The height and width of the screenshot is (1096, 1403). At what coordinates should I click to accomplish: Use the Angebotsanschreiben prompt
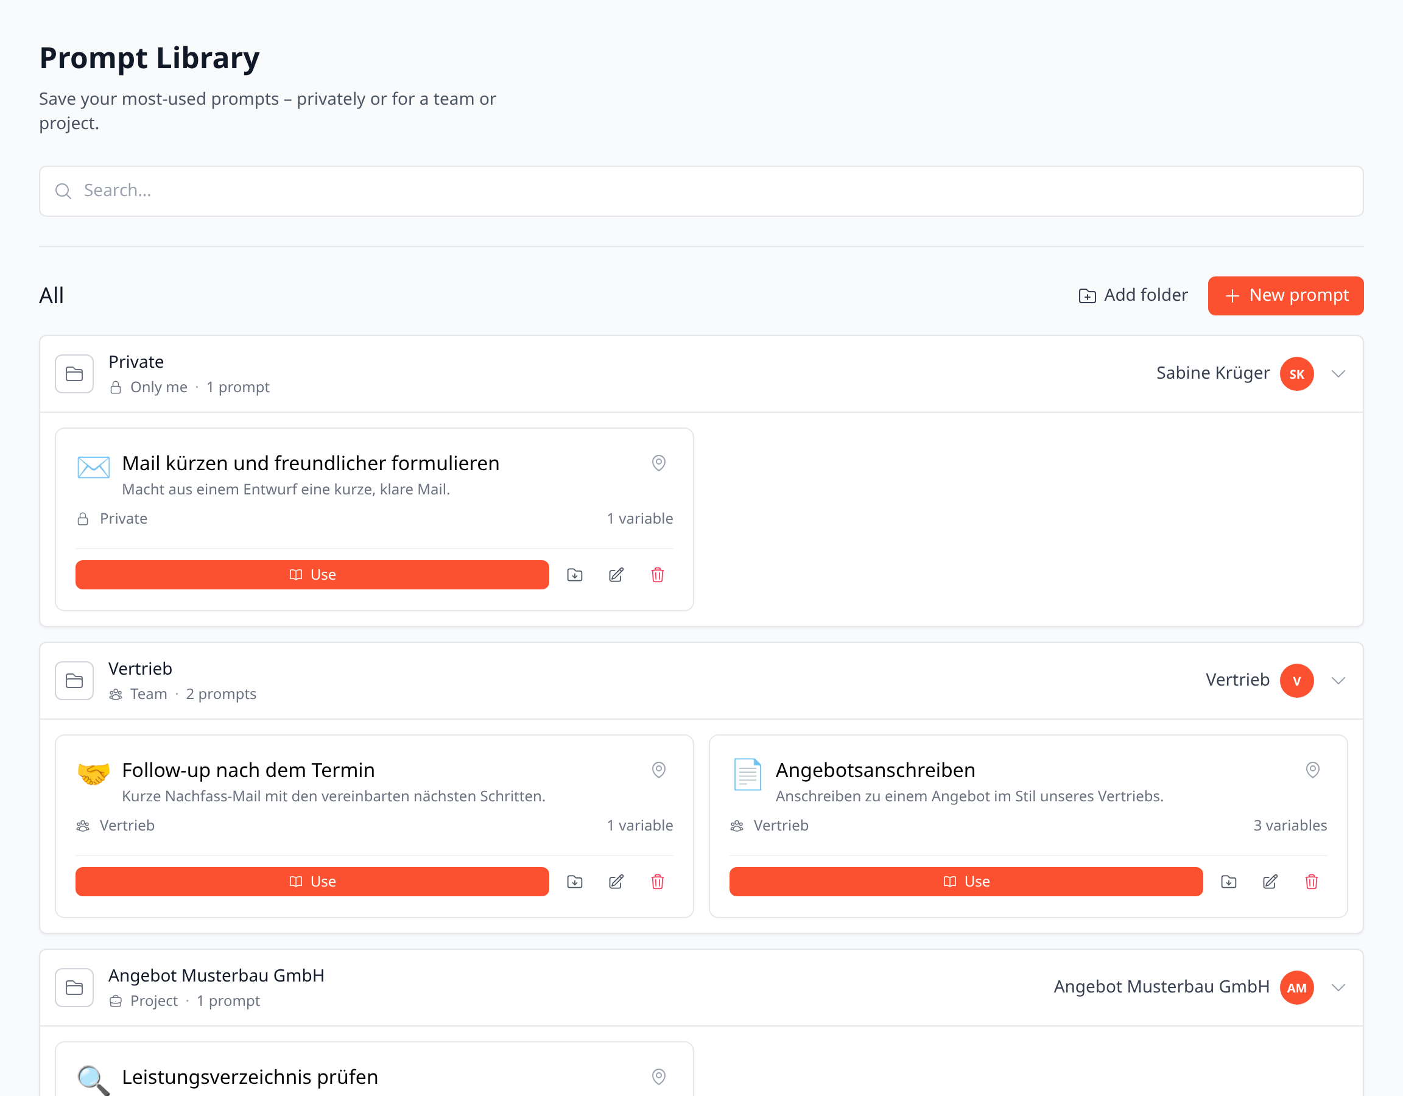(x=966, y=882)
